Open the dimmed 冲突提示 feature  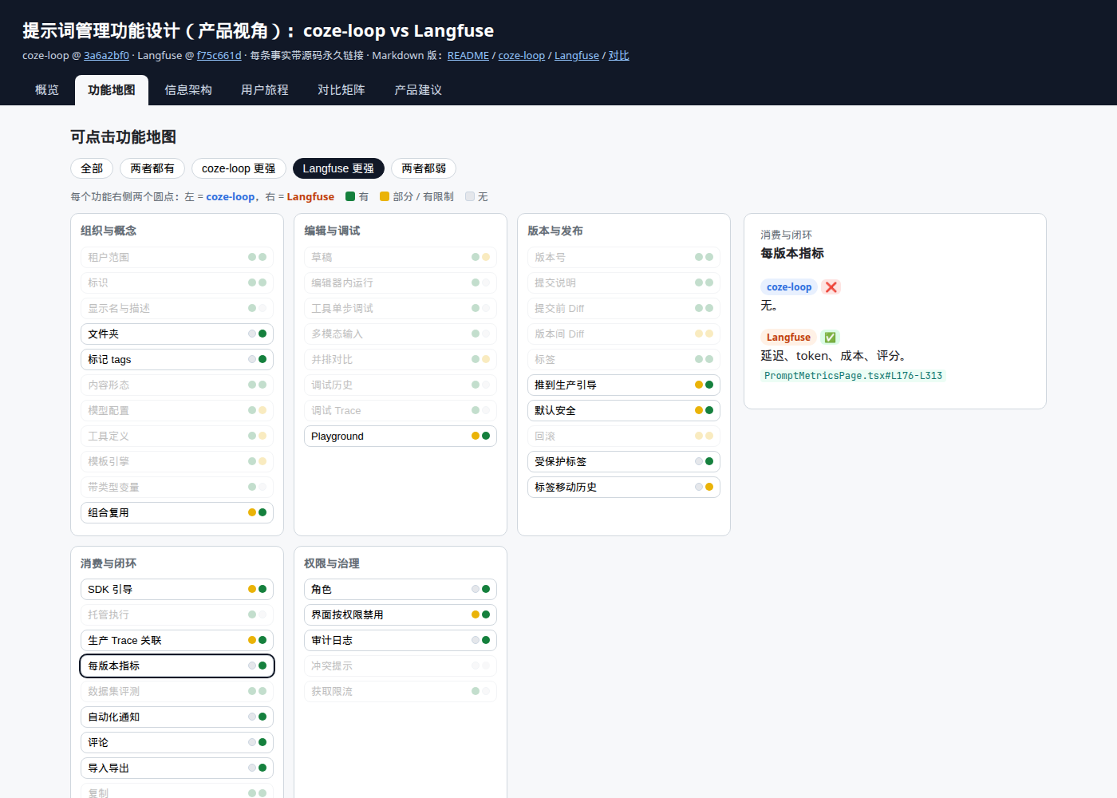[401, 666]
